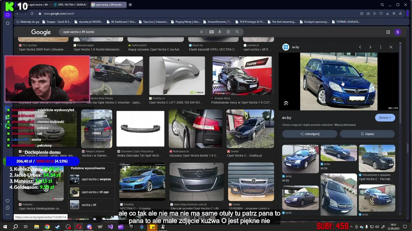Open Motospace.pl tail light image
412x231 pixels.
(x=195, y=129)
